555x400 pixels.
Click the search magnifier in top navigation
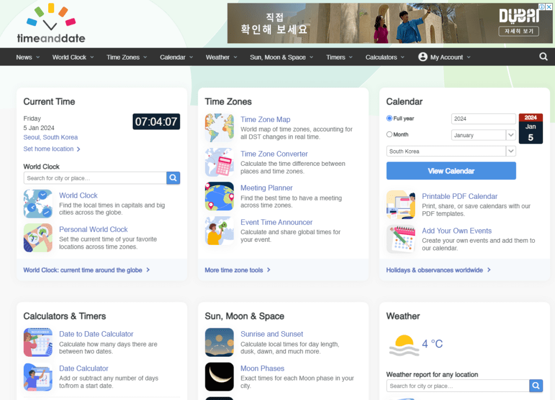(543, 57)
